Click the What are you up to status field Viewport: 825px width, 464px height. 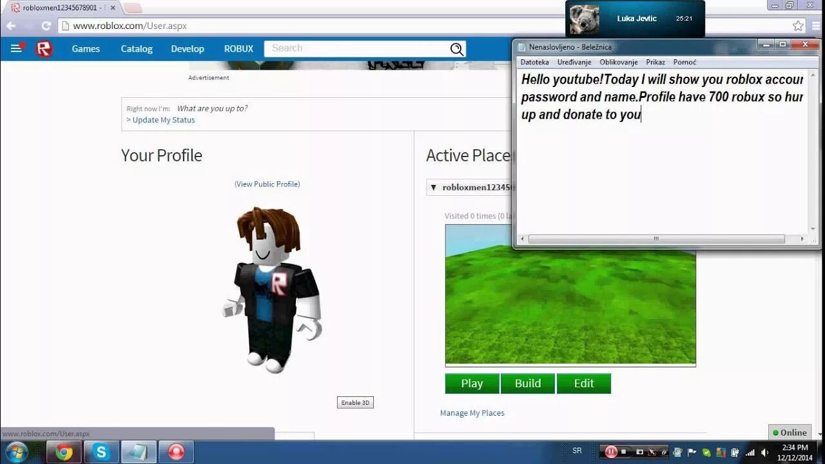[x=212, y=108]
